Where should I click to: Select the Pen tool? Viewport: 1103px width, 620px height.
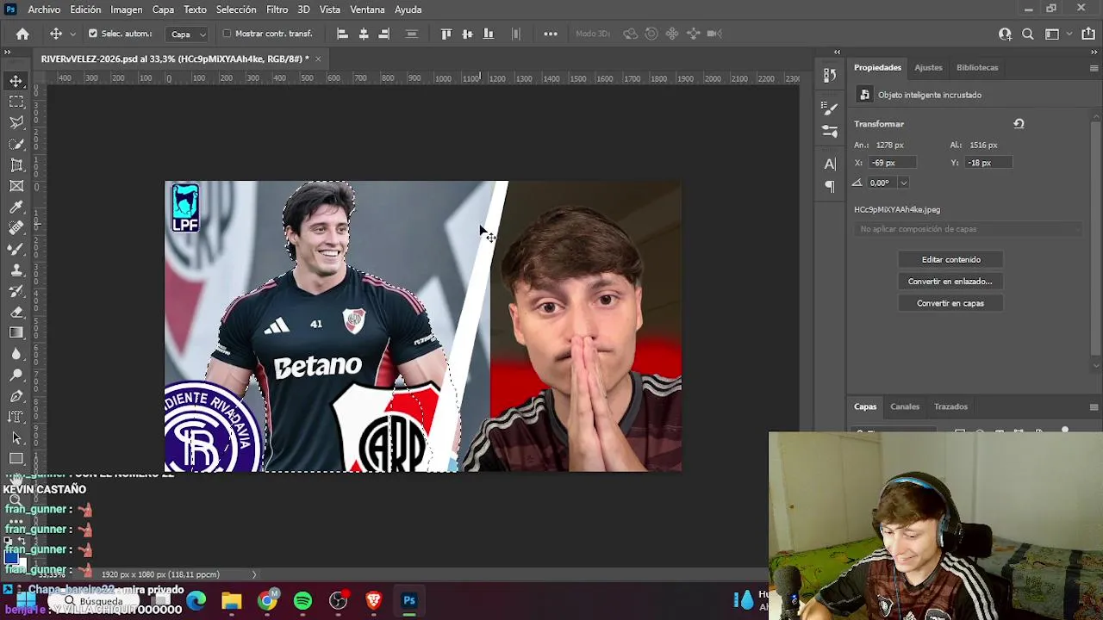pos(16,396)
